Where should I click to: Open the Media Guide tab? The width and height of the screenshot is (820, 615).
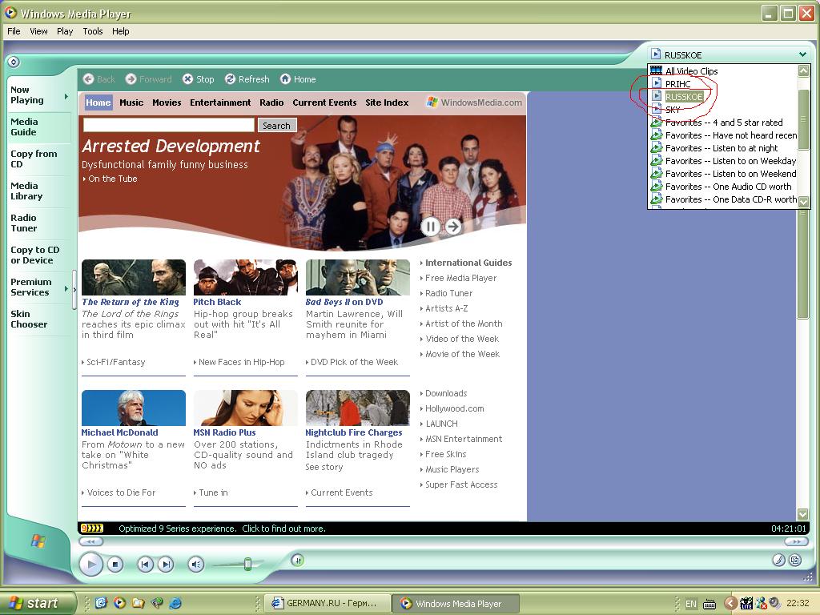[x=39, y=127]
